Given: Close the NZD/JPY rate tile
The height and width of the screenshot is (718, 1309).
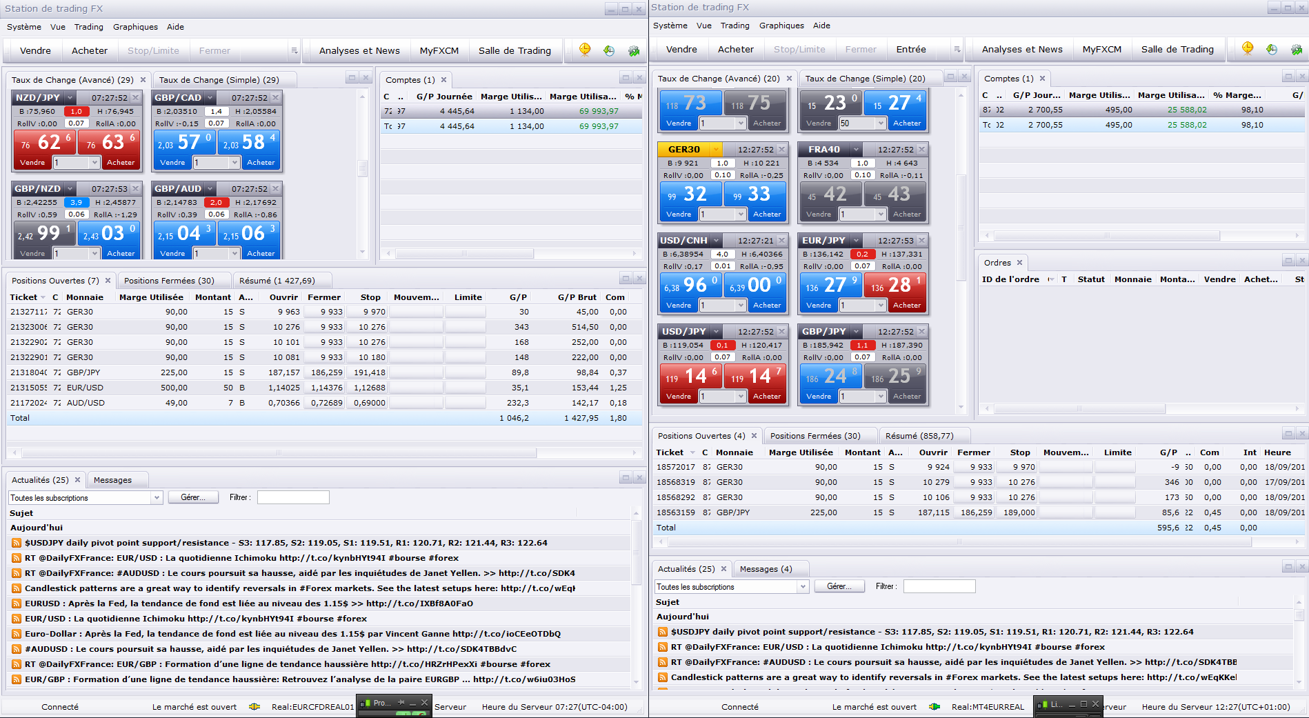Looking at the screenshot, I should point(136,98).
